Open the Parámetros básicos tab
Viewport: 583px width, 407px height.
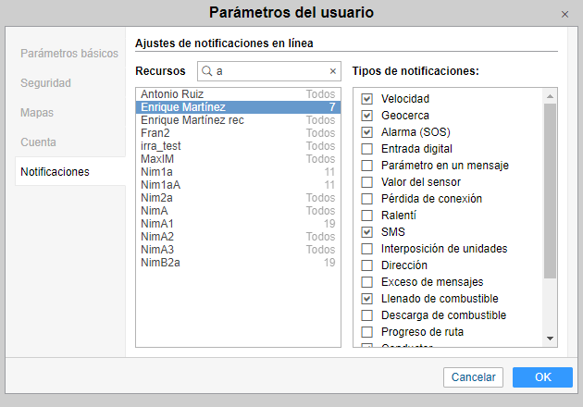[69, 53]
